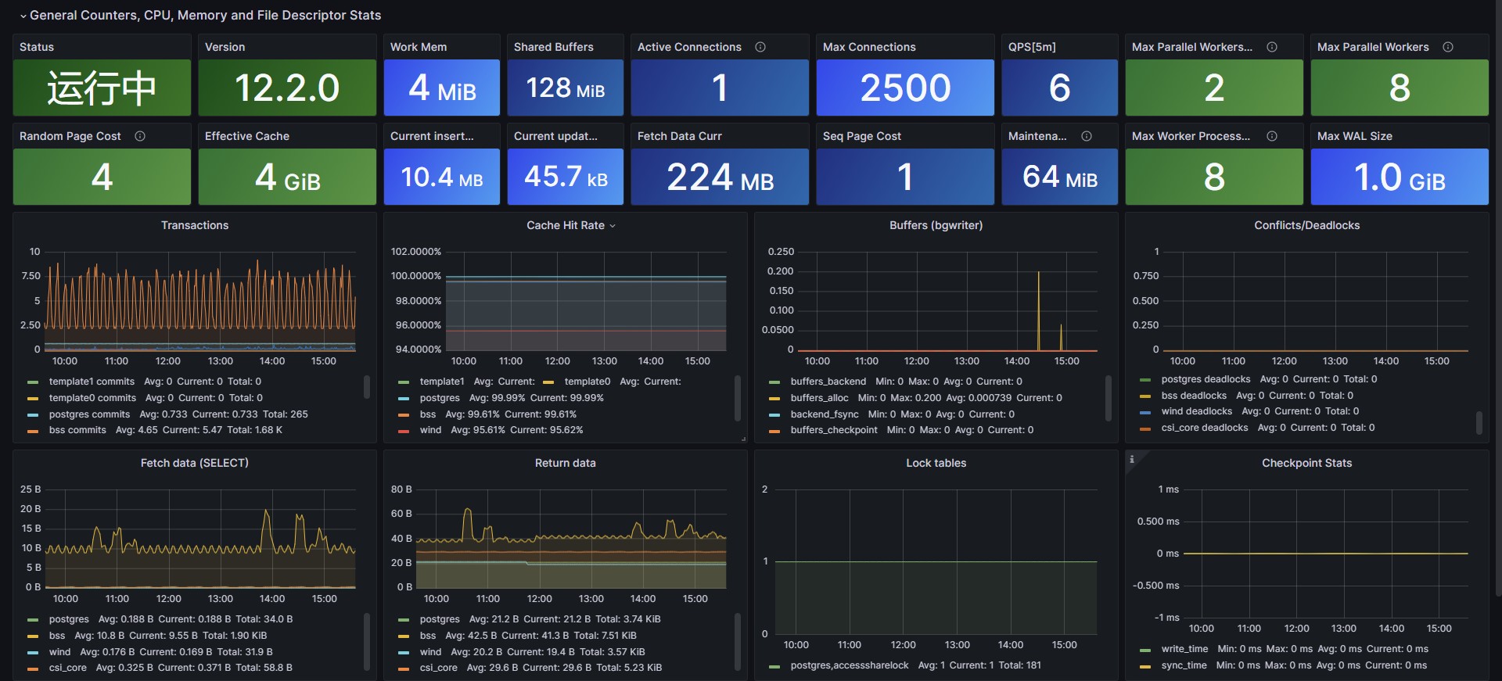Viewport: 1502px width, 681px height.
Task: Click the wind series in Return data legend
Action: [x=430, y=652]
